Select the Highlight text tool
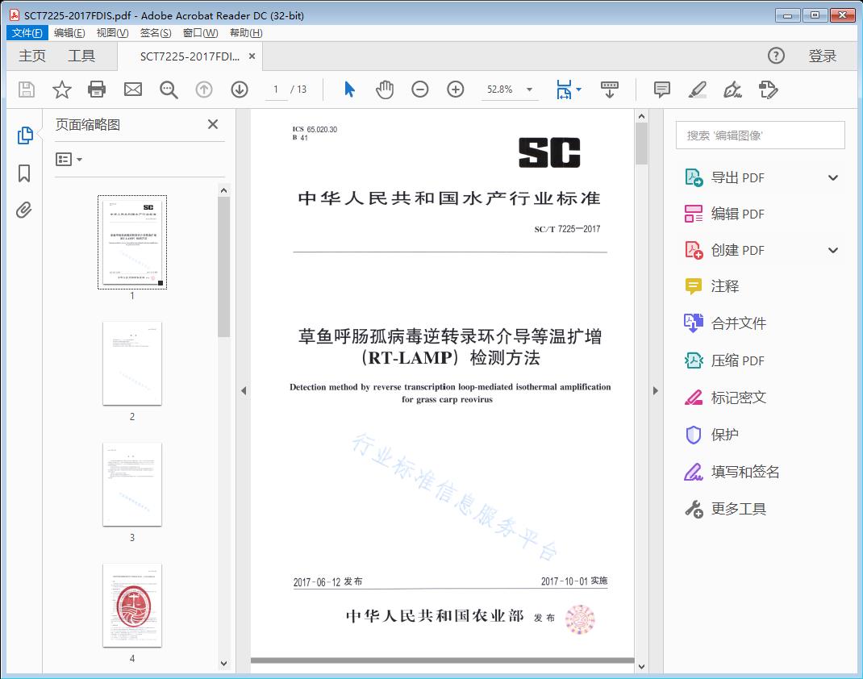Viewport: 863px width, 679px height. pyautogui.click(x=697, y=90)
